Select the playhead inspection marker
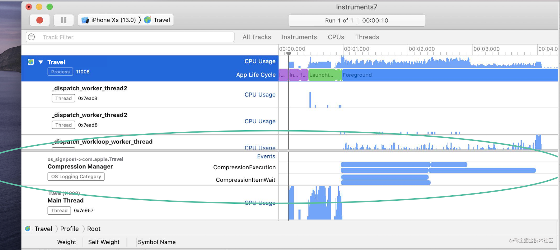Image resolution: width=560 pixels, height=250 pixels. point(289,54)
